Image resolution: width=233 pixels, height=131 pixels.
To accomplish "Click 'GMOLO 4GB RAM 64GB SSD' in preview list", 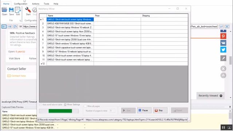I will coord(19,118).
